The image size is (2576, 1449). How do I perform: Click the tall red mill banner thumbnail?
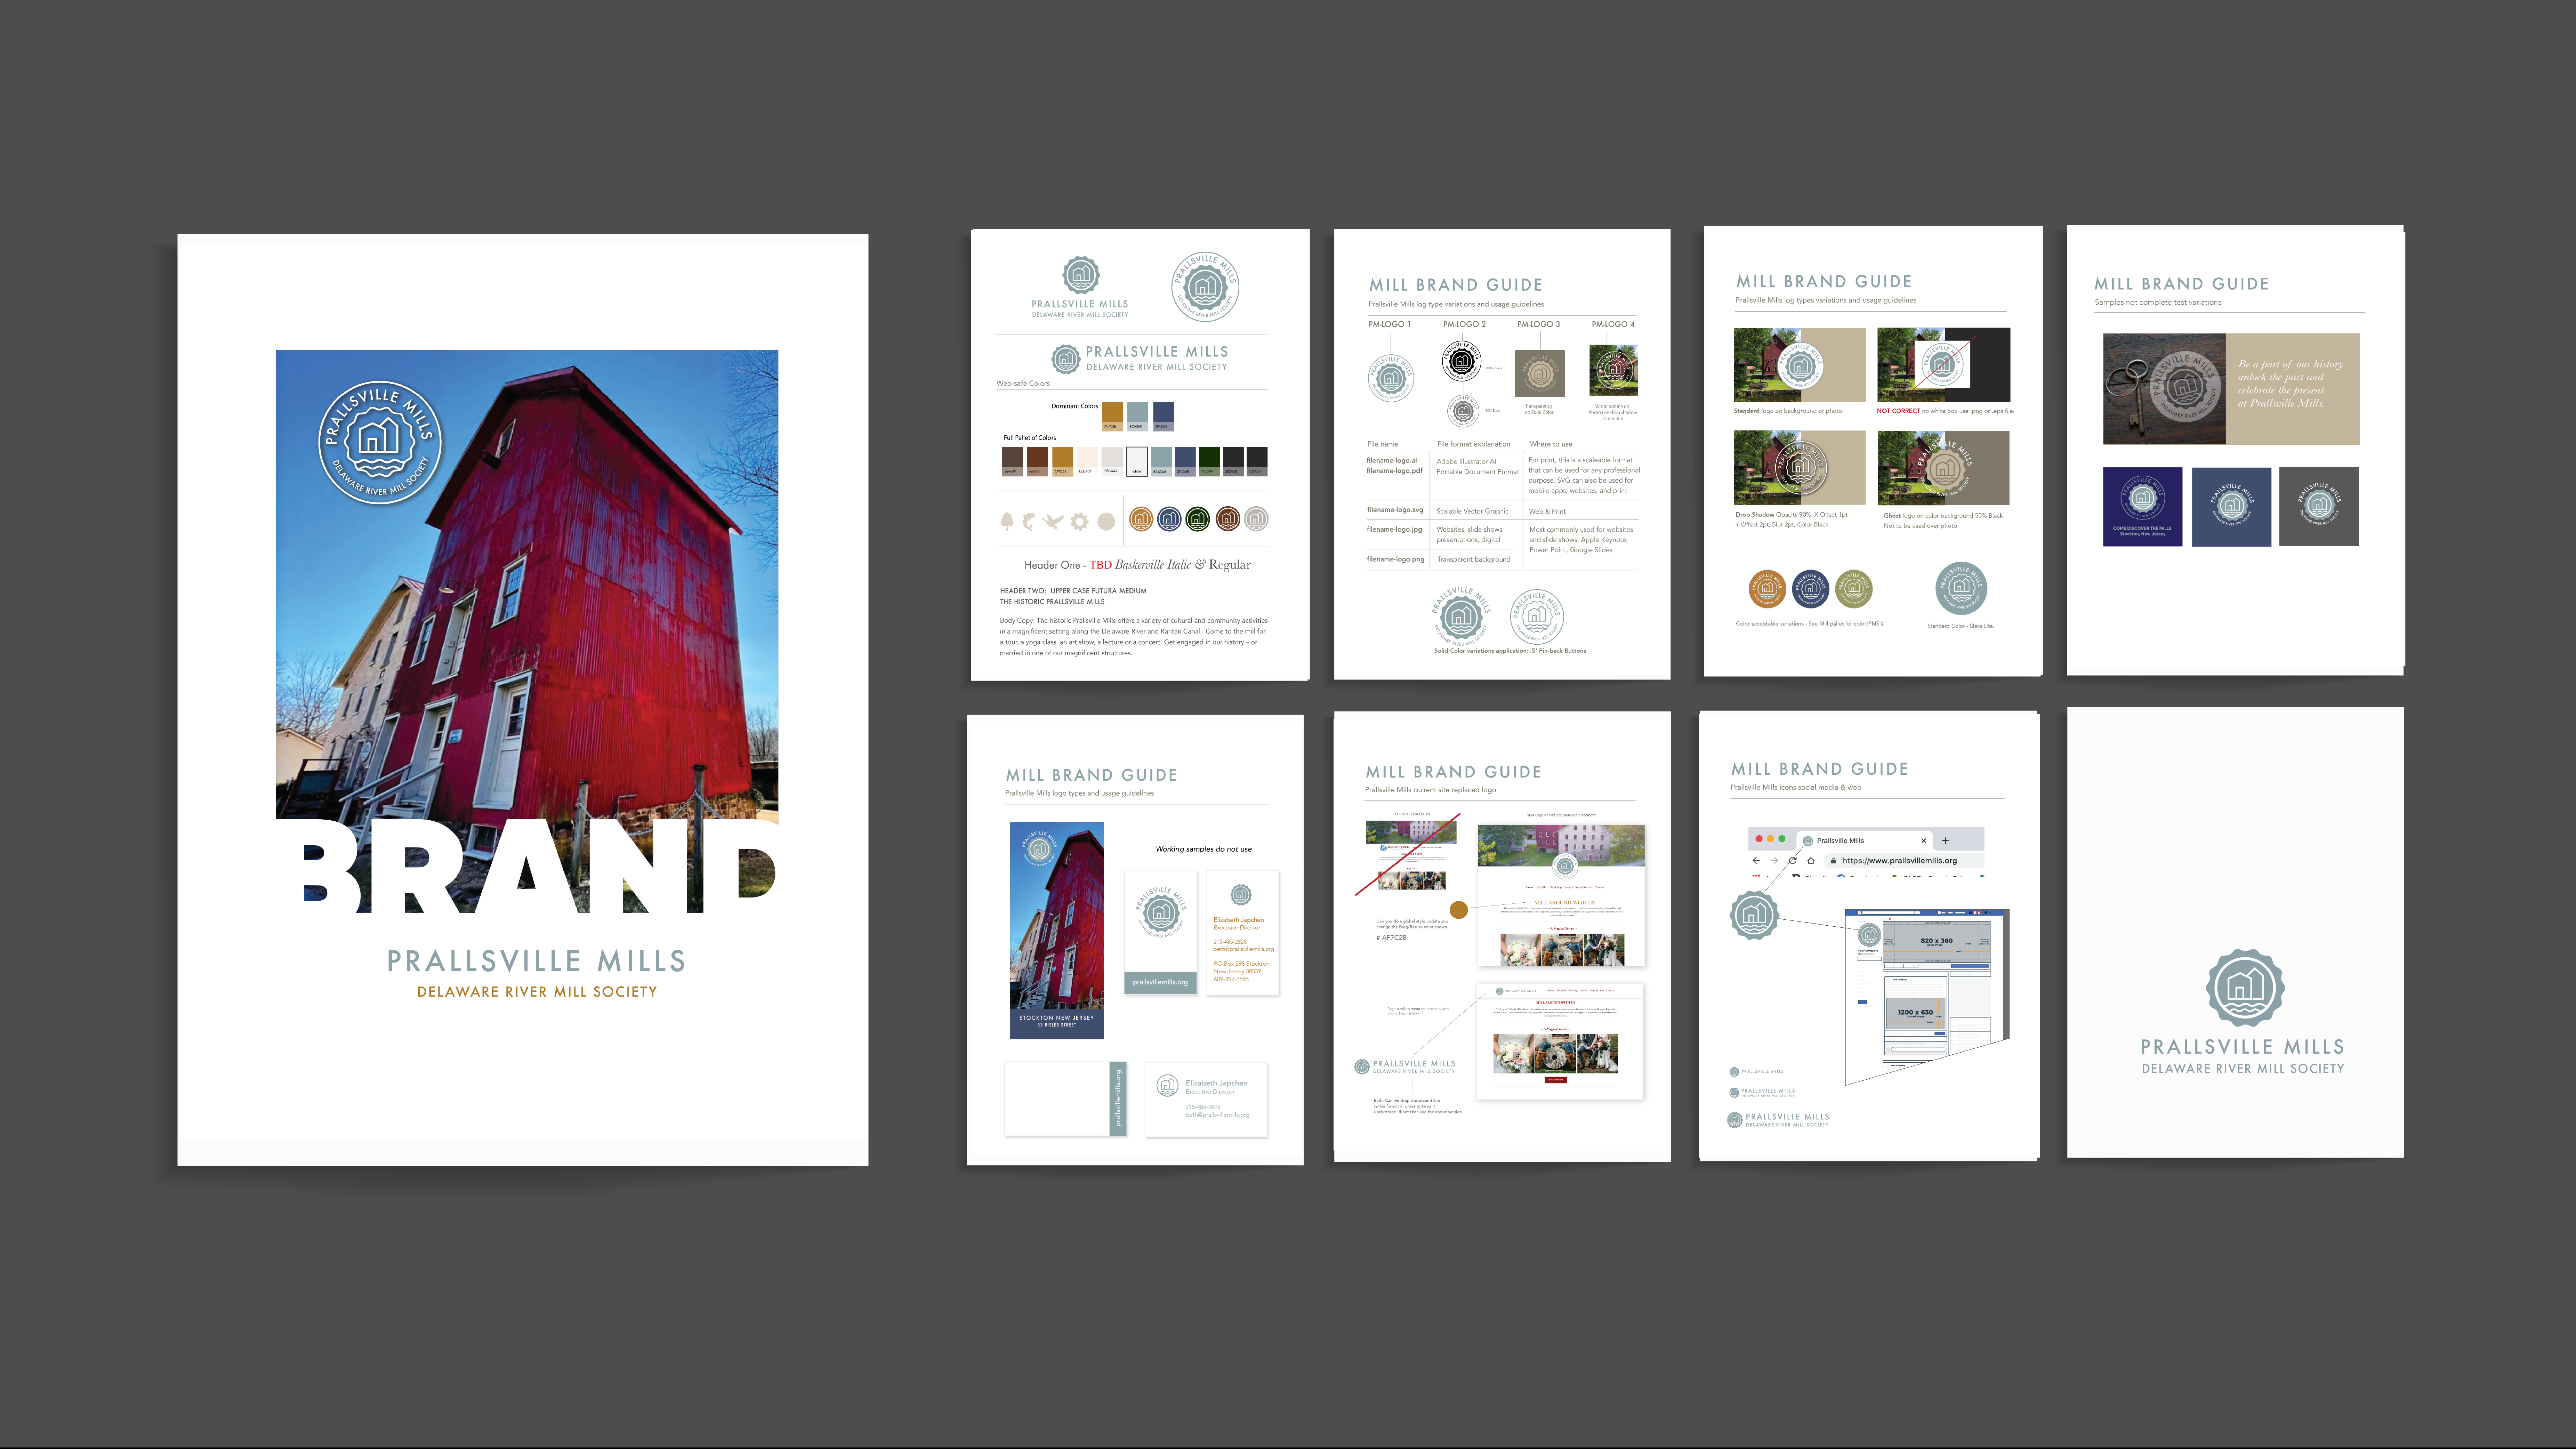(x=1057, y=930)
